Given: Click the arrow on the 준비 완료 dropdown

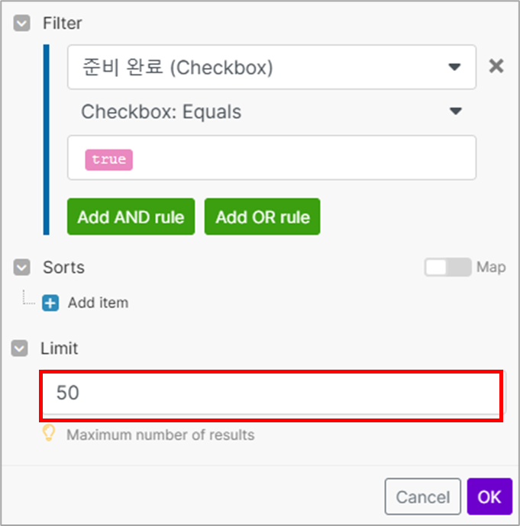Looking at the screenshot, I should (455, 67).
